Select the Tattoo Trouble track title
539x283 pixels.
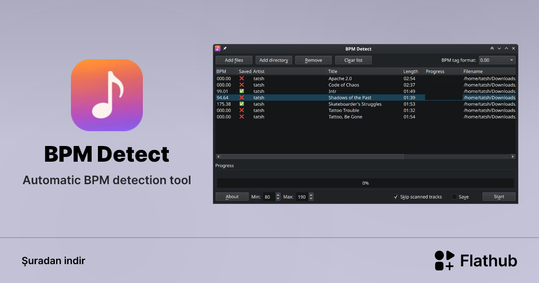pyautogui.click(x=344, y=110)
